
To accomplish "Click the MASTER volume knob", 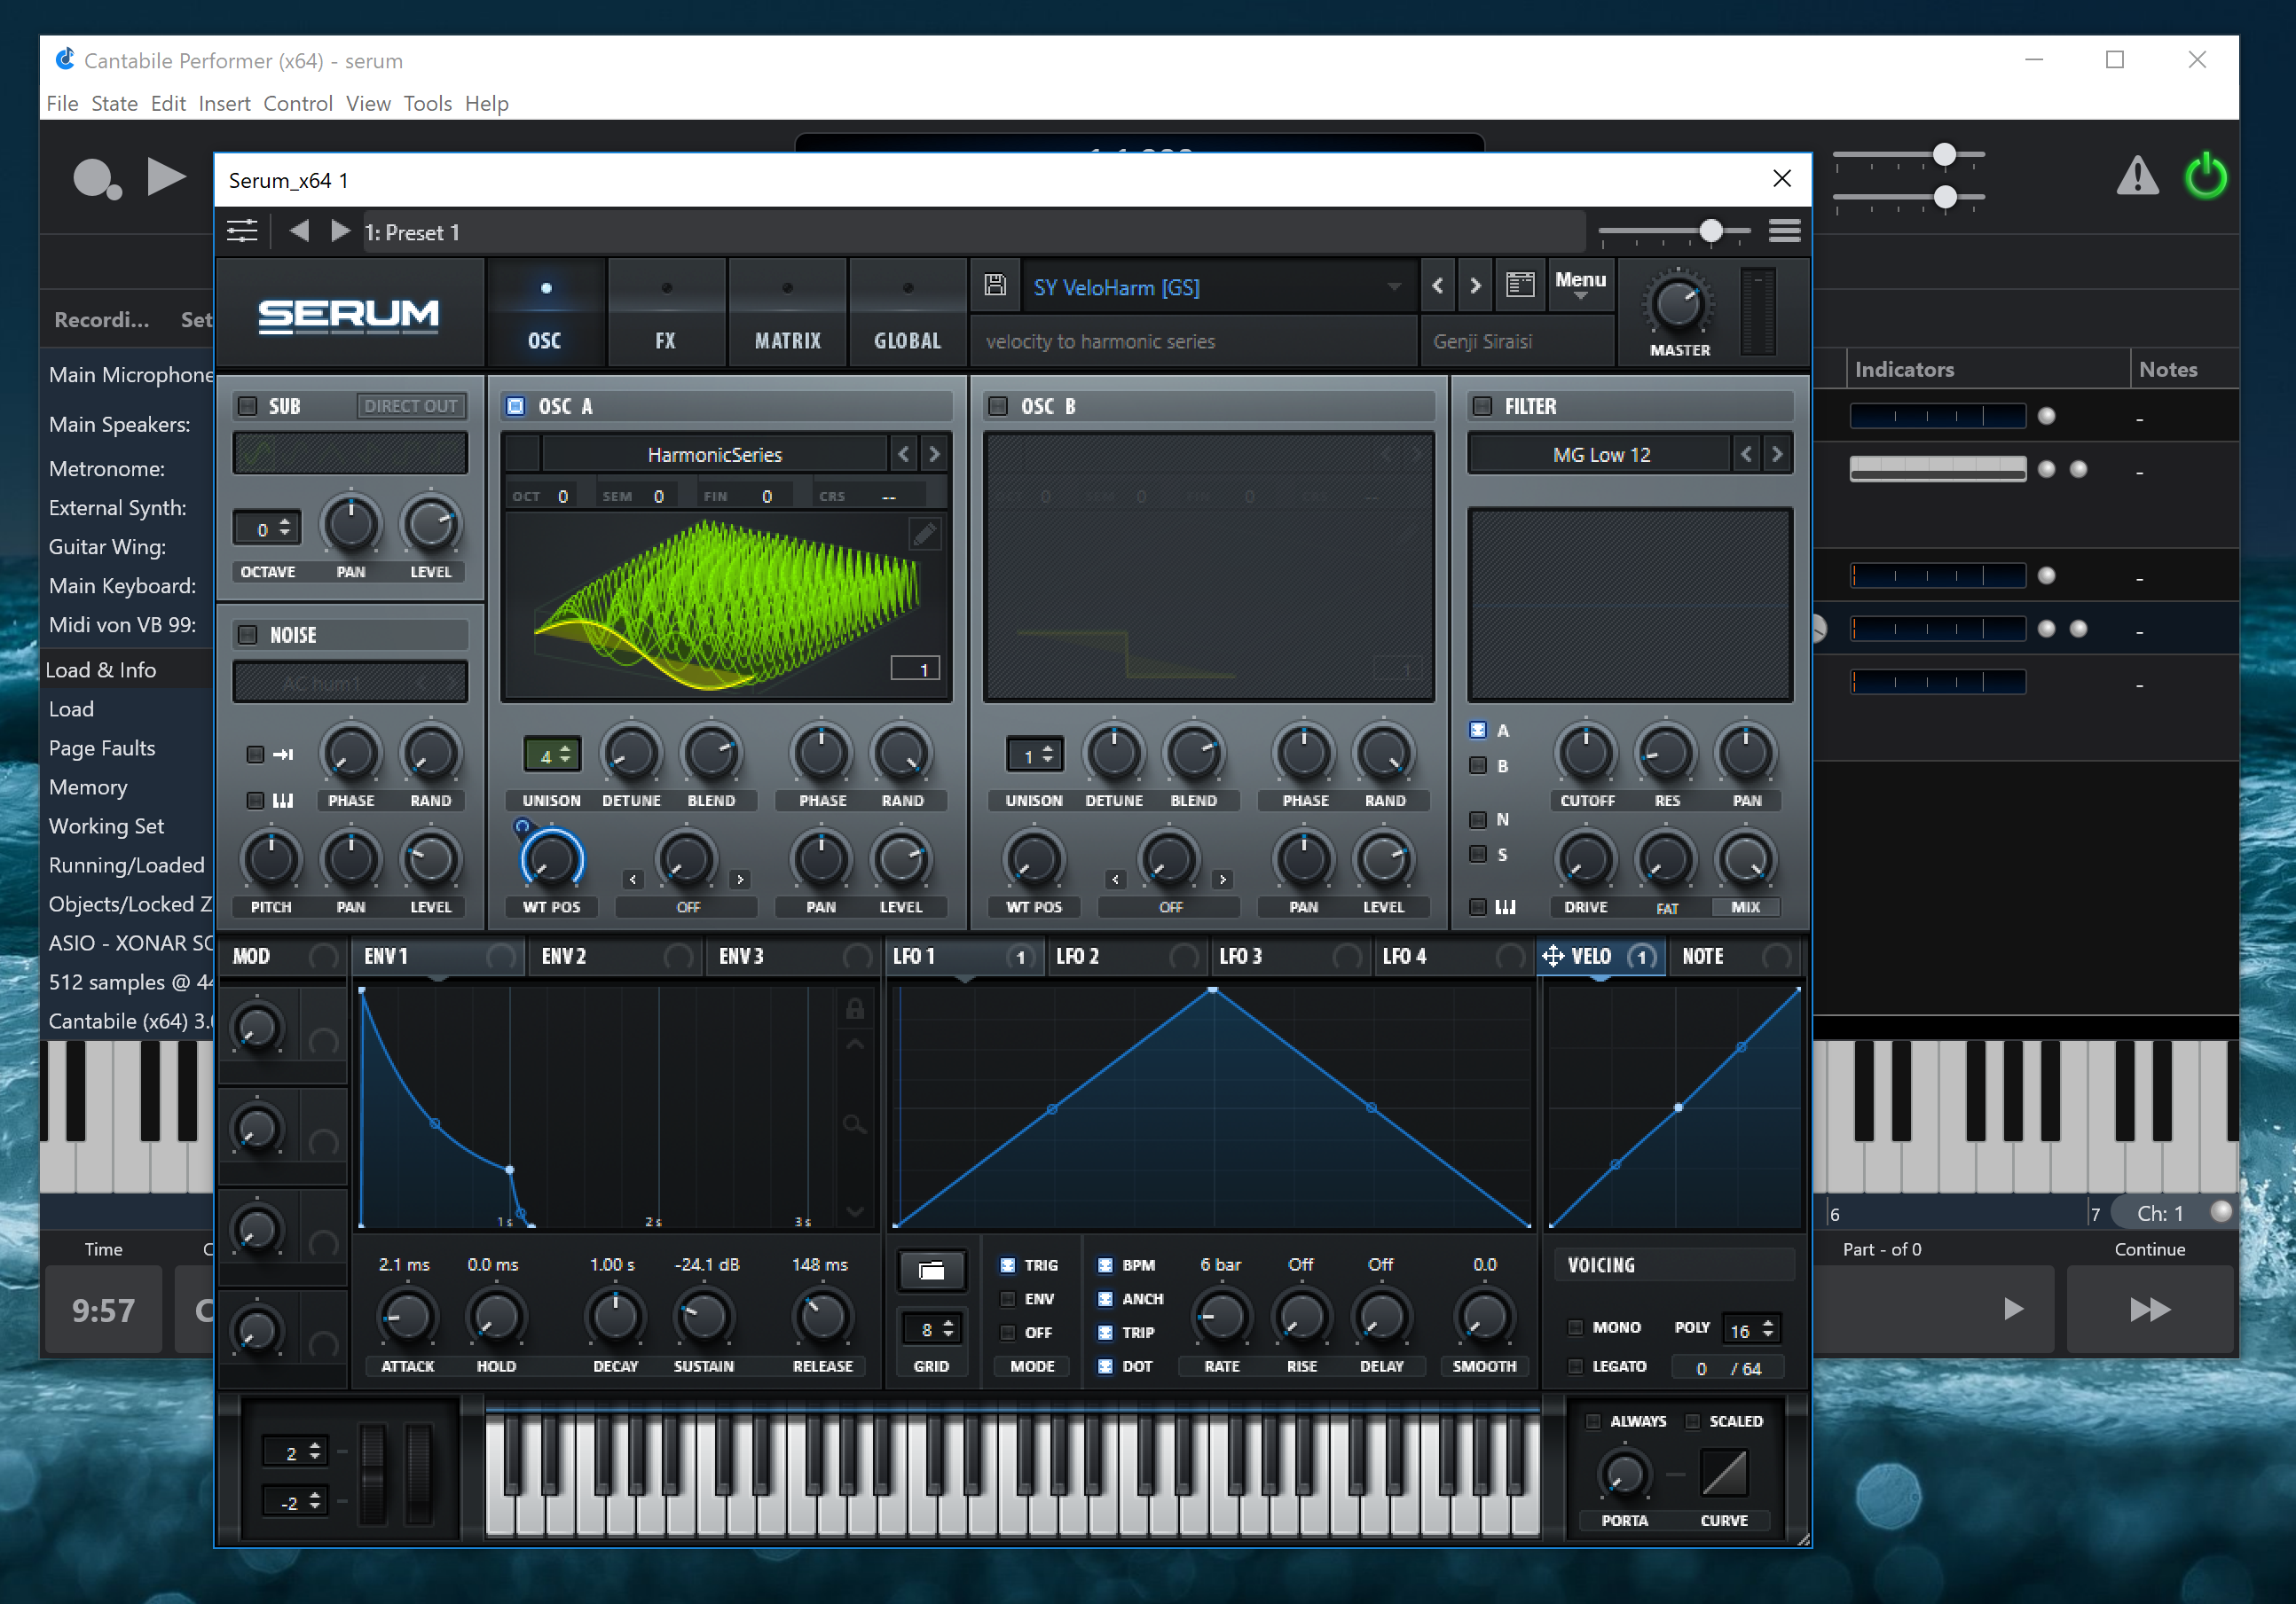I will (1679, 303).
